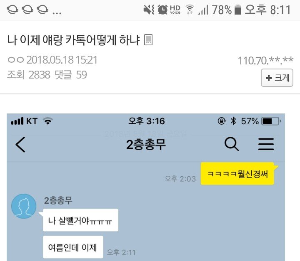Tap the 78% battery indicator

227,10
